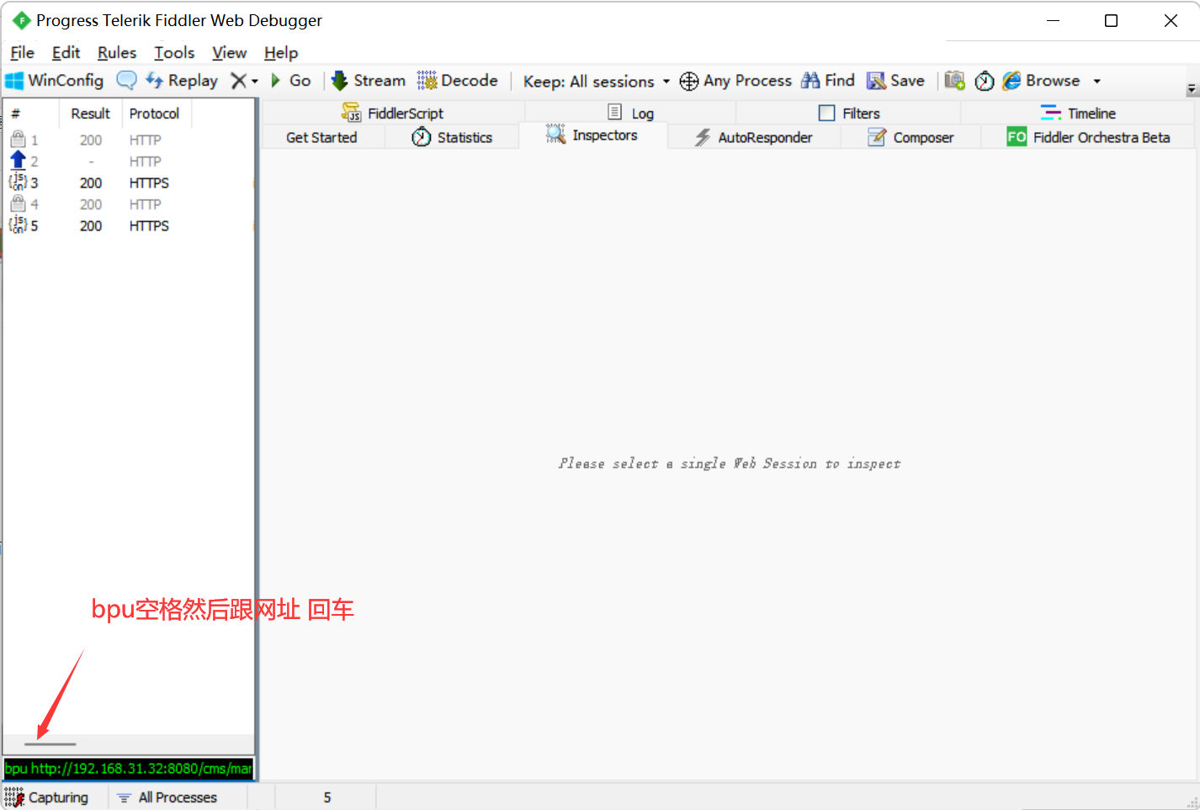1200x810 pixels.
Task: Select session 5 JSON HTTPS row
Action: click(129, 225)
